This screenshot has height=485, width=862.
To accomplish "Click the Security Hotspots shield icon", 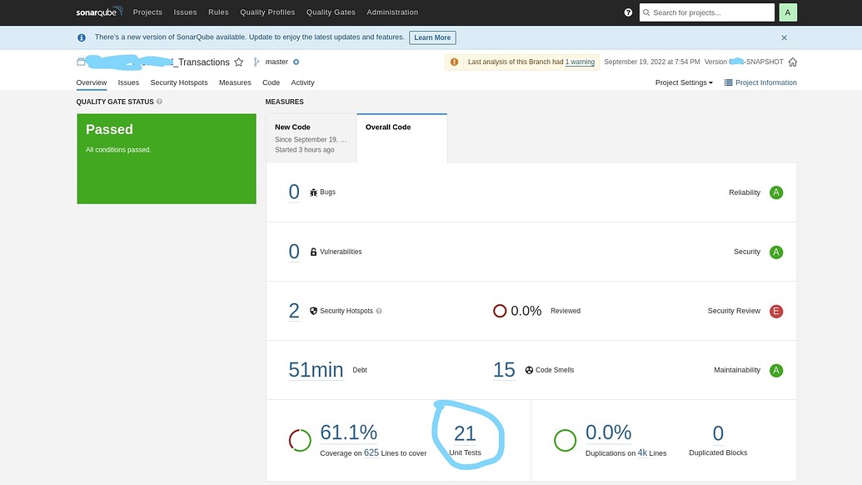I will click(312, 310).
